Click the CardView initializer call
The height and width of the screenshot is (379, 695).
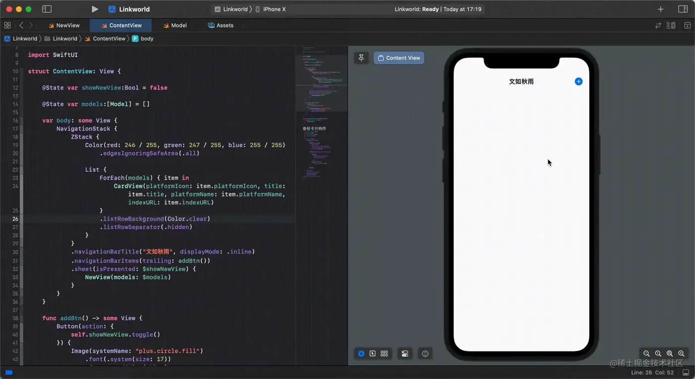point(200,194)
